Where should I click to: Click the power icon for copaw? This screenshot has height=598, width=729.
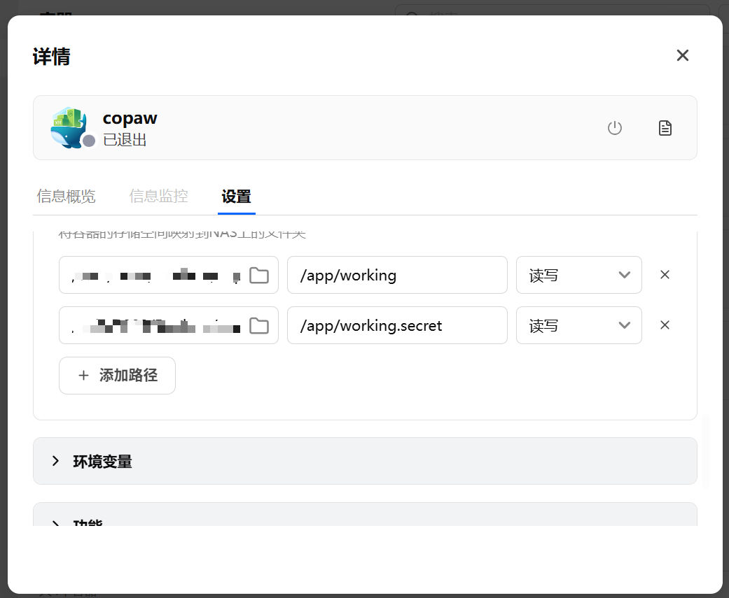[615, 128]
